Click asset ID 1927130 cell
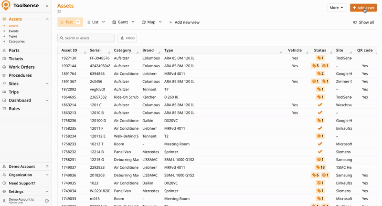 pos(69,58)
